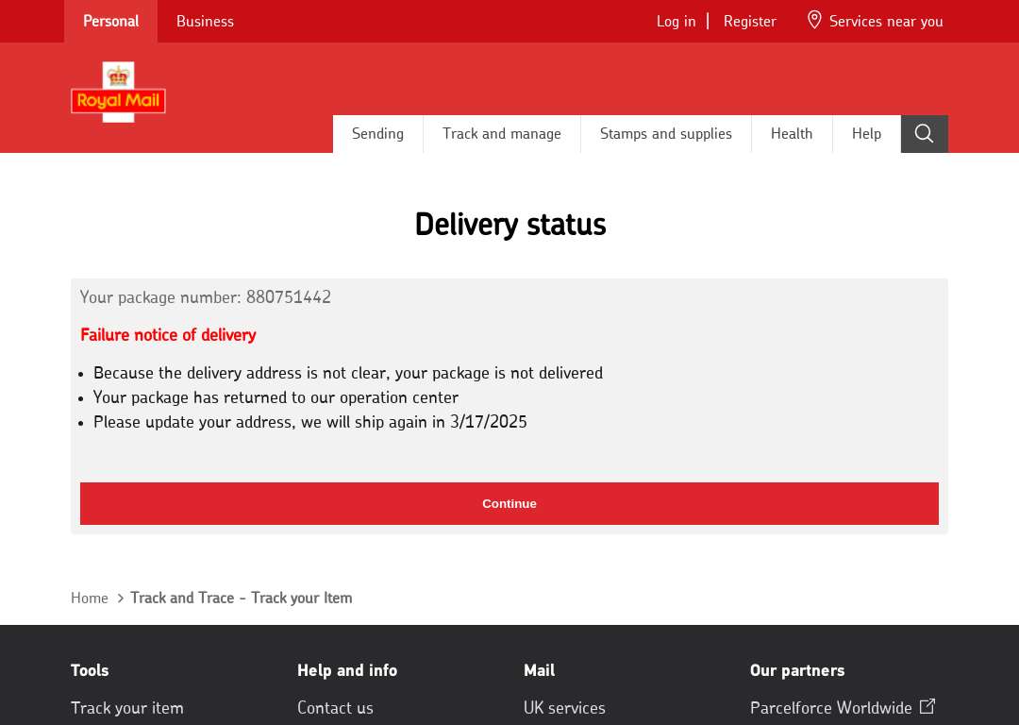Click the Log in link
This screenshot has width=1019, height=725.
[676, 22]
